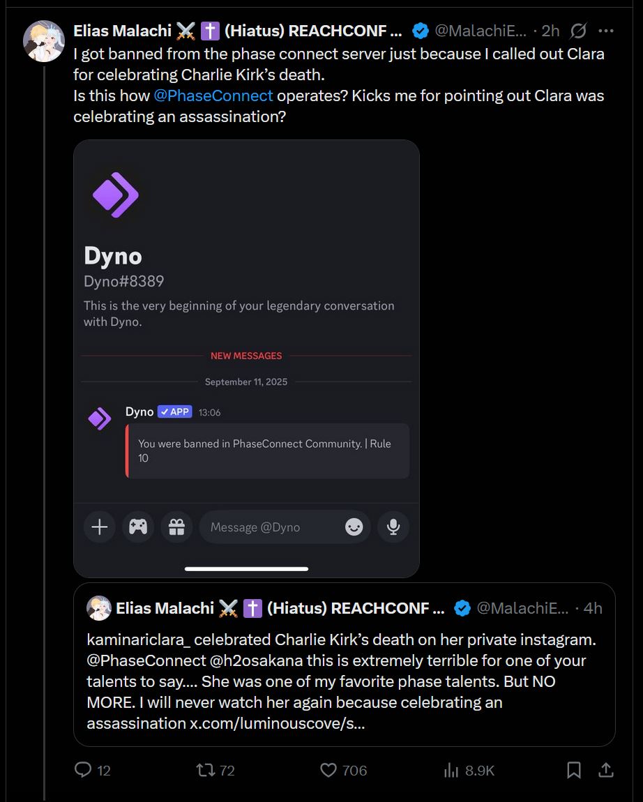The height and width of the screenshot is (802, 643).
Task: Click the 2h timestamp link
Action: [551, 31]
